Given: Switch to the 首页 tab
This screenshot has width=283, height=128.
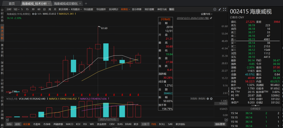Looking at the screenshot, I should click(12, 4).
